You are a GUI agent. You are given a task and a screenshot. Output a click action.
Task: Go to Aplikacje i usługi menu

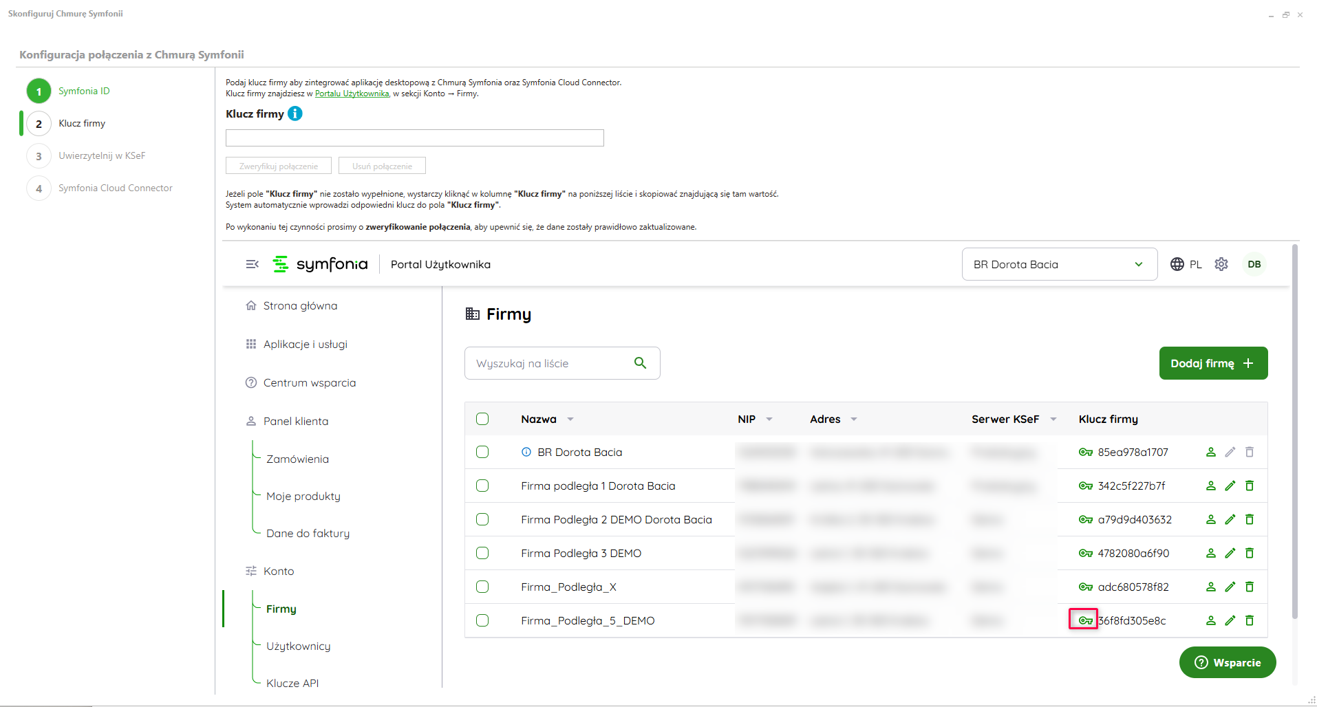[x=305, y=344]
